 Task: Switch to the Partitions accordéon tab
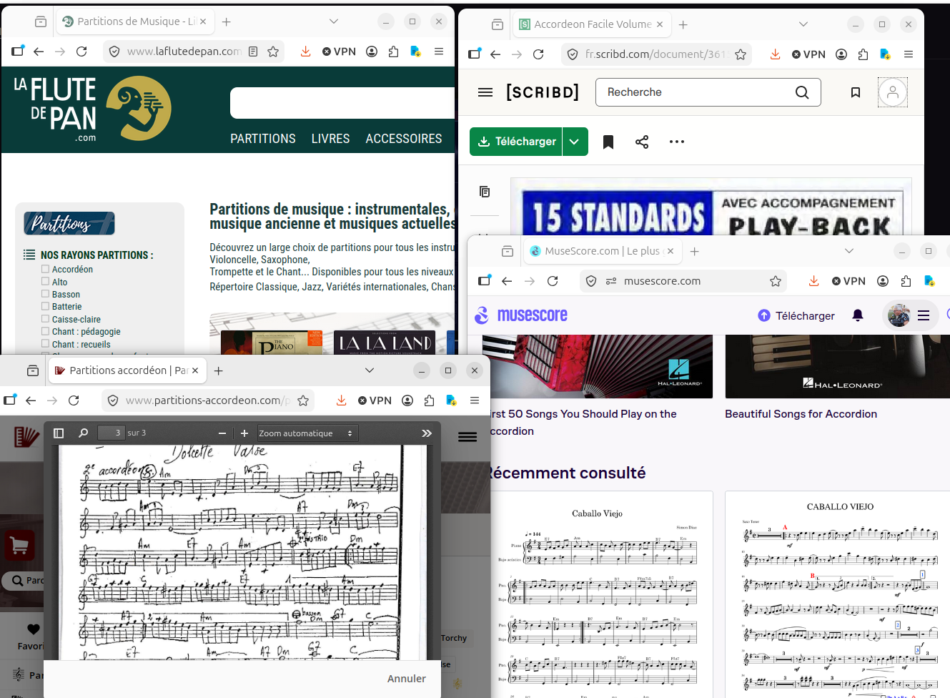(x=128, y=370)
